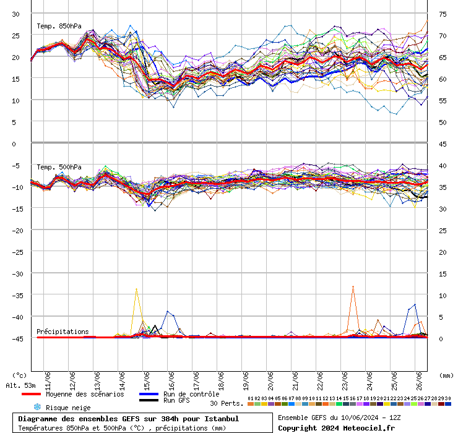Click the '30 Perts.' legend text
This screenshot has width=458, height=433.
point(227,403)
